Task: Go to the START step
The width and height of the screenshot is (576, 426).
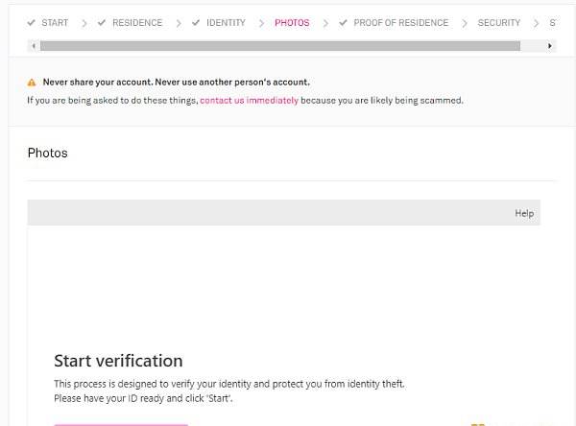Action: point(55,23)
